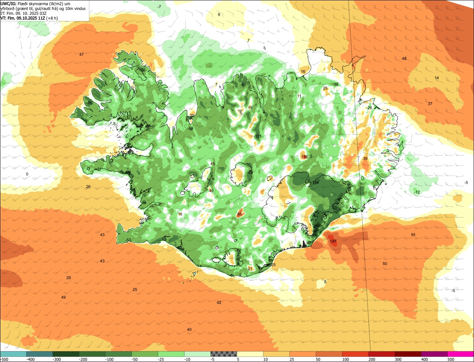The image size is (474, 362).
Task: Click the map value '0' on the west edge
Action: coord(27,174)
